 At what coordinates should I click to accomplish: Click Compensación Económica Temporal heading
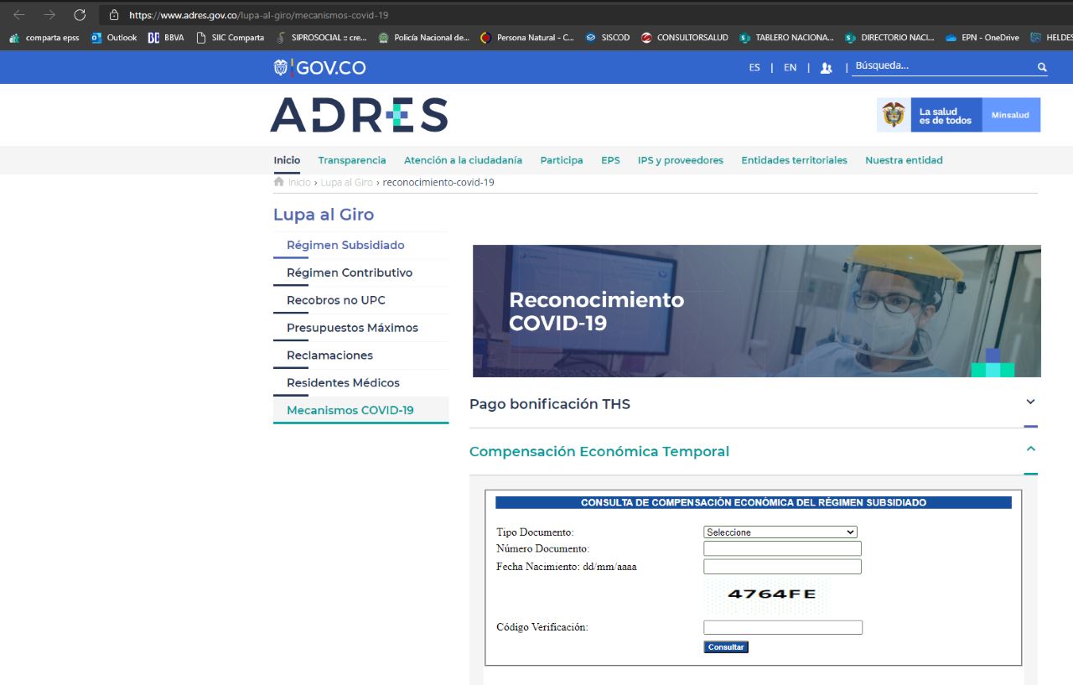click(x=599, y=451)
